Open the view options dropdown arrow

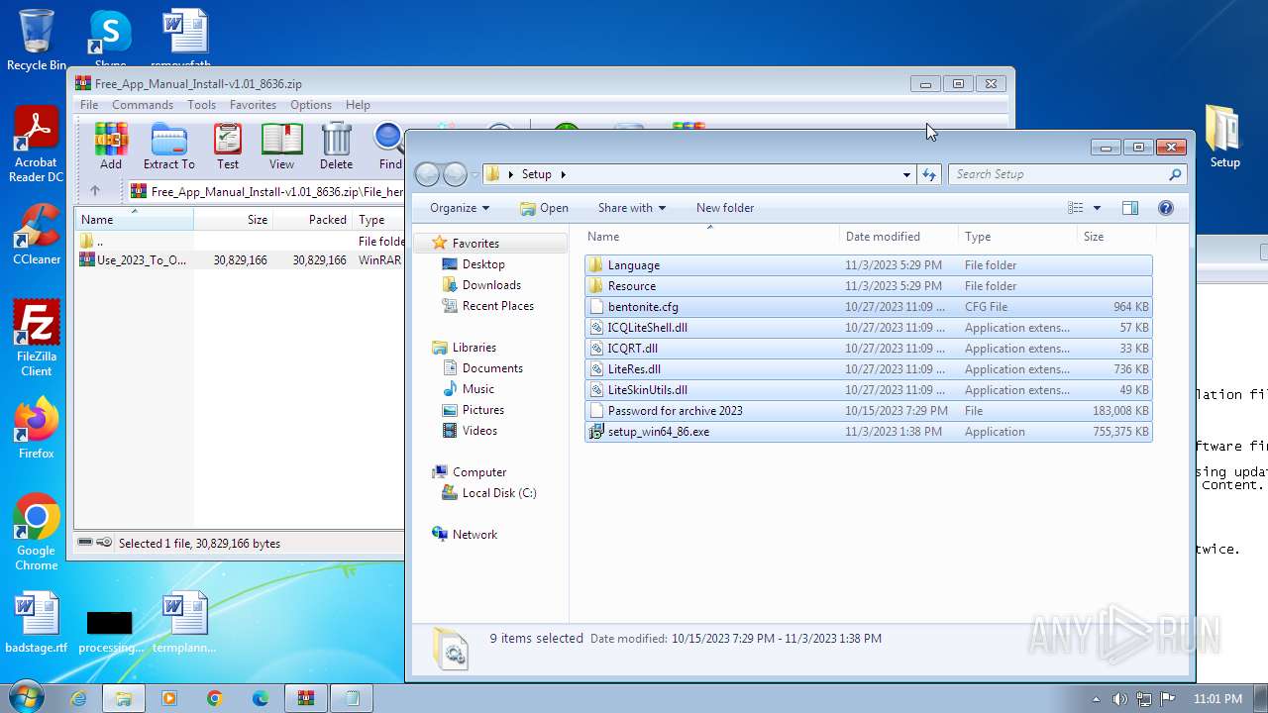[1097, 208]
